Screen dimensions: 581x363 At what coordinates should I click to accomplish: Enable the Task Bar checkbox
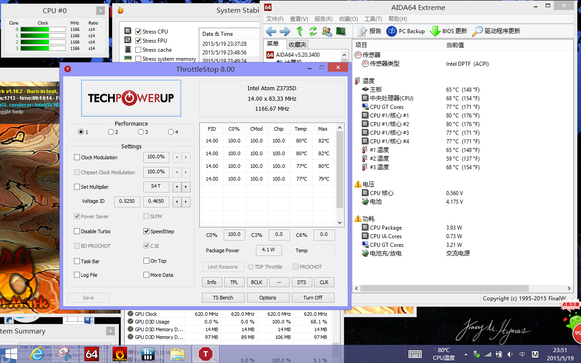pos(77,261)
